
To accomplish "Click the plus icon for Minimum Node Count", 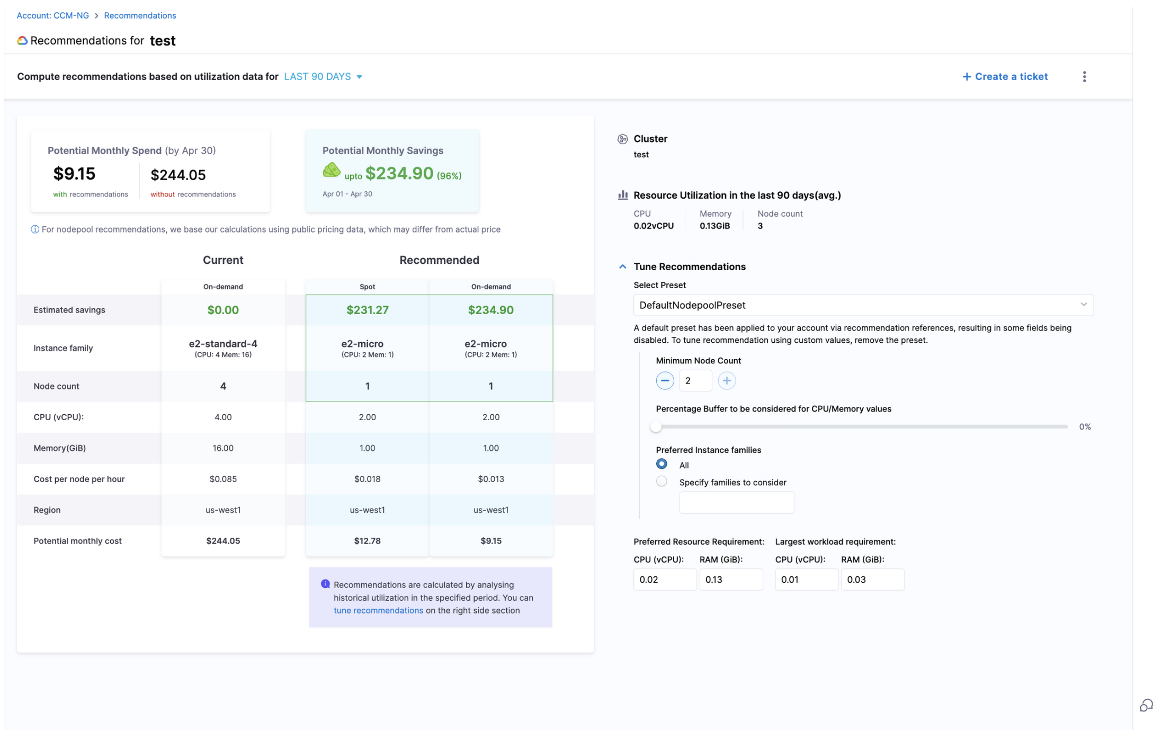I will [726, 380].
